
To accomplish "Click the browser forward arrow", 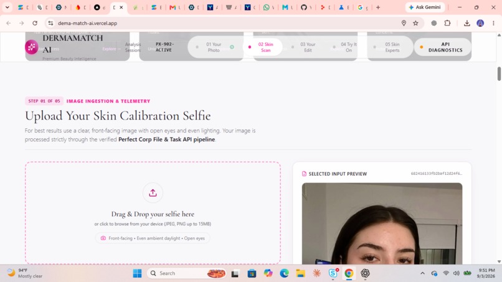I will 21,23.
